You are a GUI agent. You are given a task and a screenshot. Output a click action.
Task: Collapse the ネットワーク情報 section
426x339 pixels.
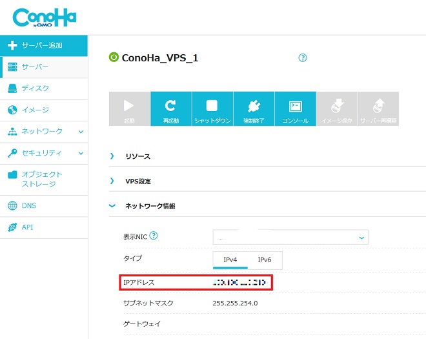pyautogui.click(x=150, y=206)
